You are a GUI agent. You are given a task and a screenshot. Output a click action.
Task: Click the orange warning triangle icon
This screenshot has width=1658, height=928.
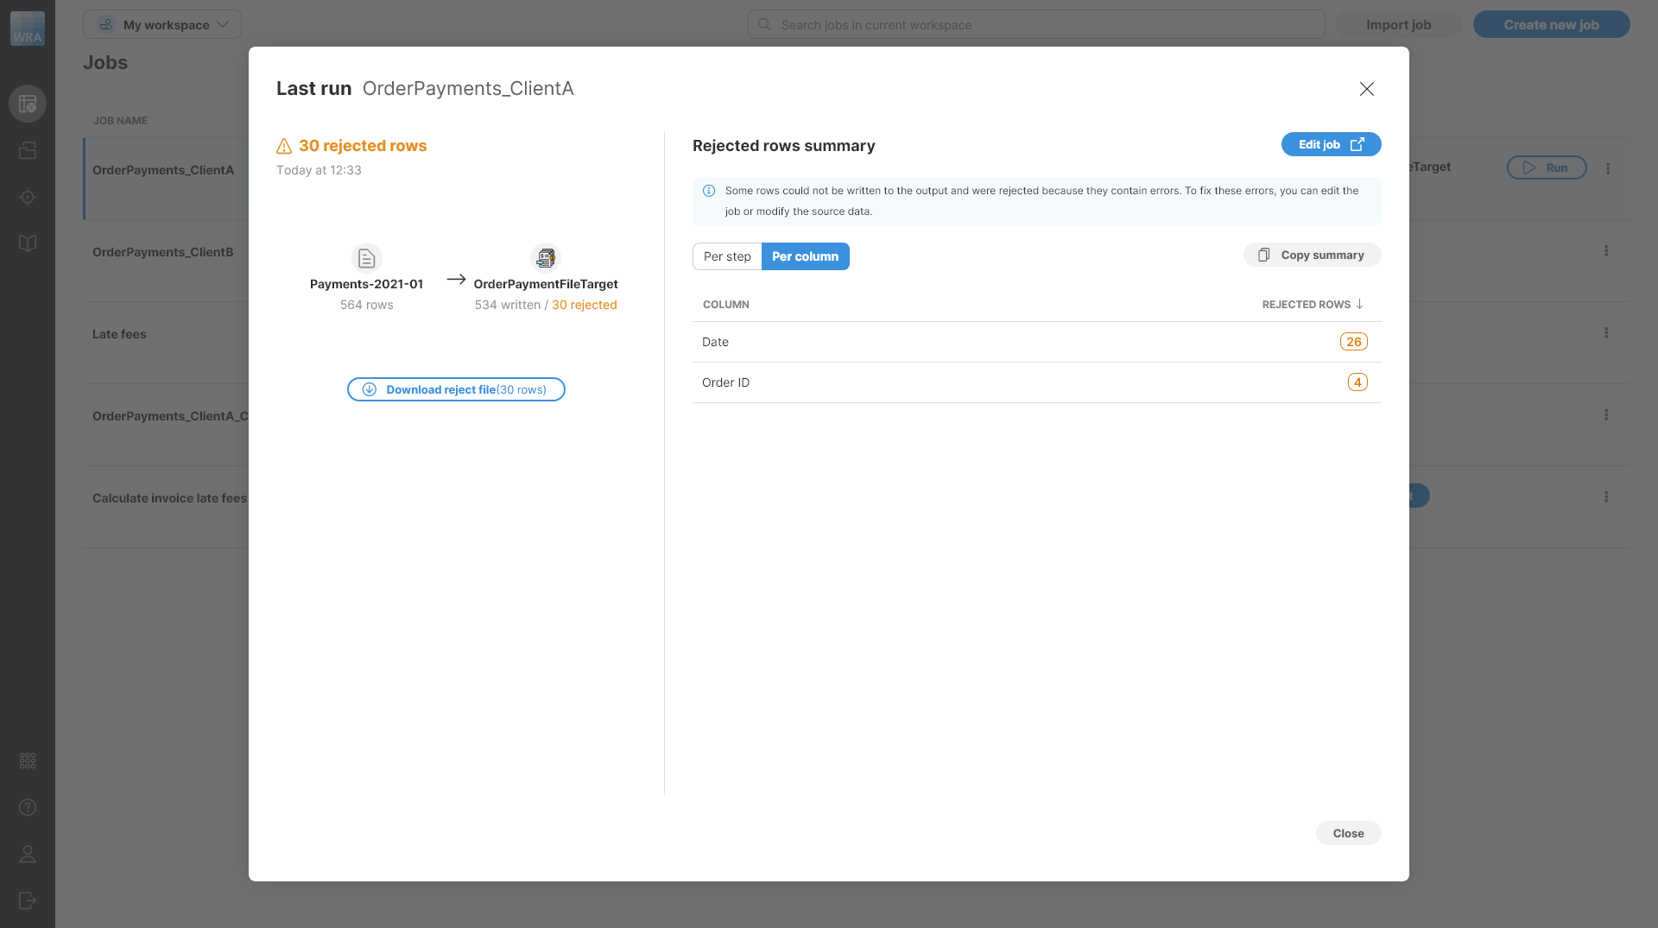284,146
